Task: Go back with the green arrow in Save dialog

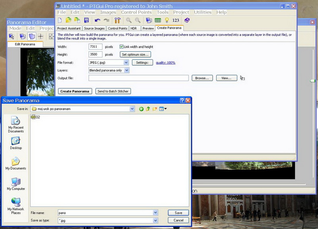Action: 142,109
